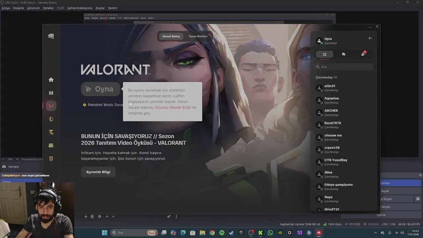Click the 'Oyna' play button
The height and width of the screenshot is (238, 423).
[x=100, y=89]
